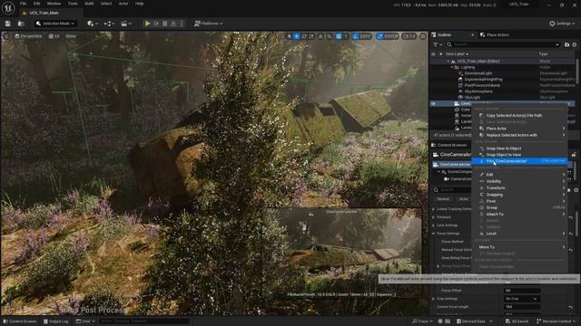The height and width of the screenshot is (326, 581).
Task: Open the File menu
Action: (x=23, y=4)
